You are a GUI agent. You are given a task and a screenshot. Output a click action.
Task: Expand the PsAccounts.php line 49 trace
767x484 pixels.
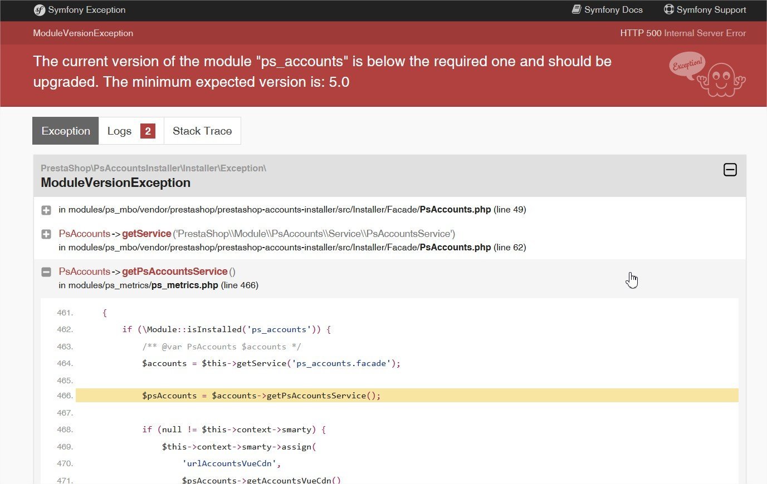[46, 210]
